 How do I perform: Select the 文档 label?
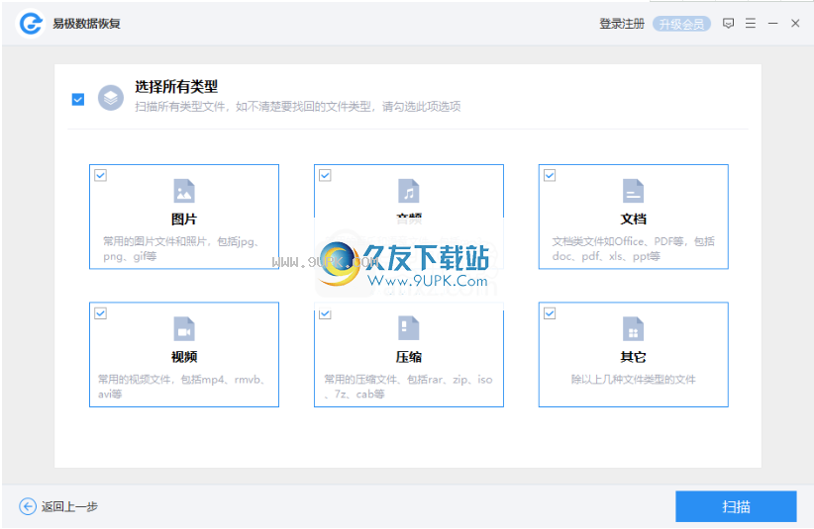(634, 220)
